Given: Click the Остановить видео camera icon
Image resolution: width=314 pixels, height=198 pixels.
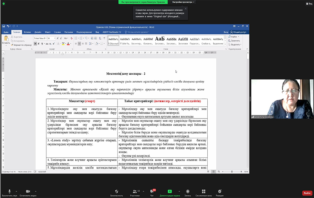Looking at the screenshot, I should [28, 191].
